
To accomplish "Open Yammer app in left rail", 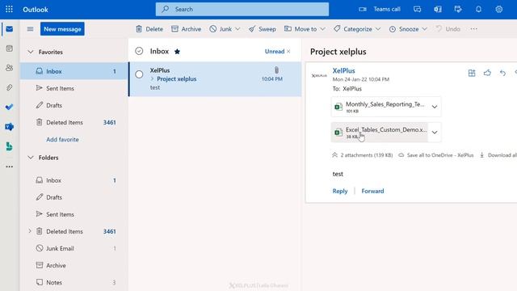I will (9, 127).
